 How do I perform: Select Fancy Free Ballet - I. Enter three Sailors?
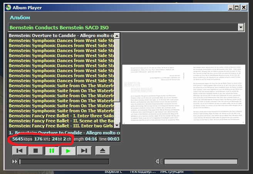pos(61,116)
